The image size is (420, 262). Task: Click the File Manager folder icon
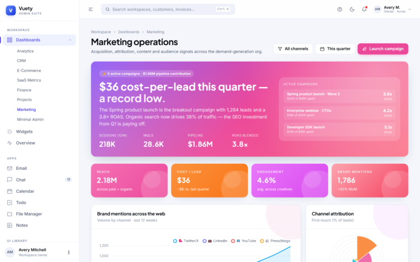(10, 214)
